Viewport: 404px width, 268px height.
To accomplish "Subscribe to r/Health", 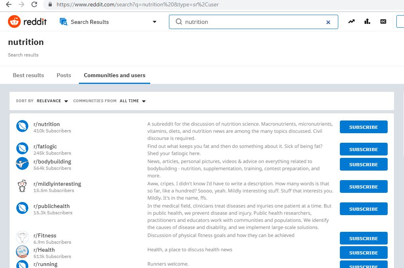I will click(x=363, y=253).
